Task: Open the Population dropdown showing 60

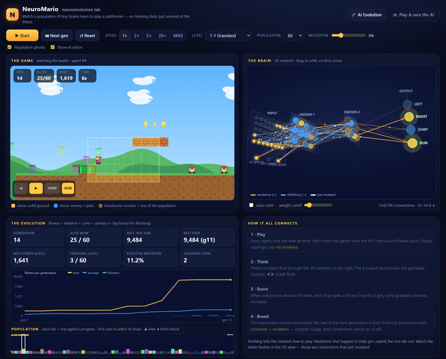Action: pos(293,36)
